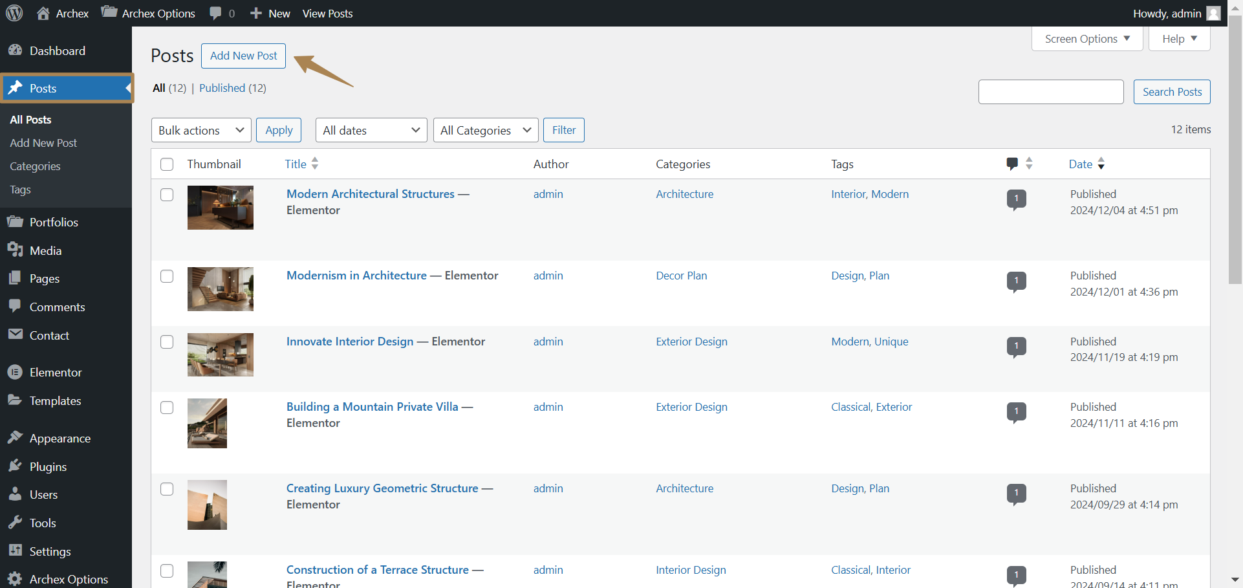The height and width of the screenshot is (588, 1243).
Task: Open Archex Options in the admin bar
Action: [148, 13]
